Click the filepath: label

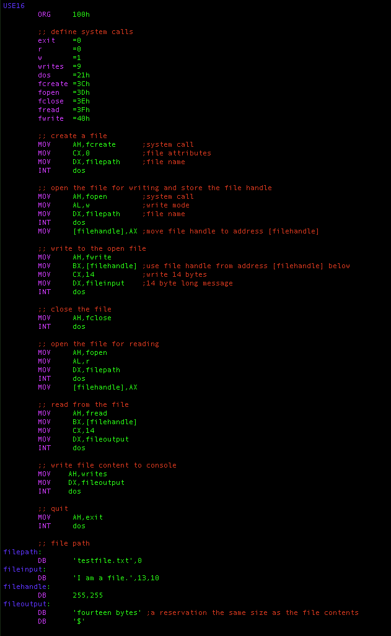pos(22,552)
